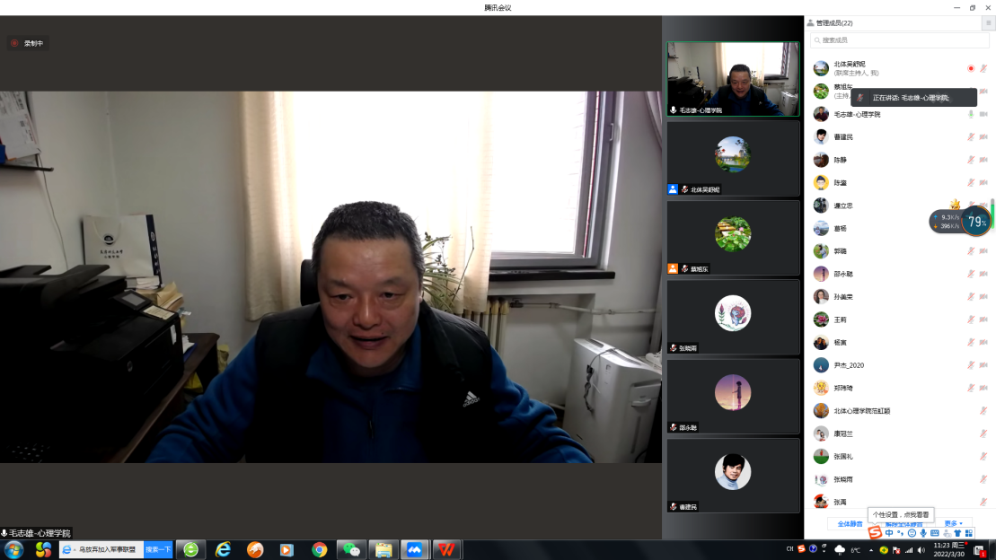
Task: Open the 更多 dropdown
Action: (953, 524)
